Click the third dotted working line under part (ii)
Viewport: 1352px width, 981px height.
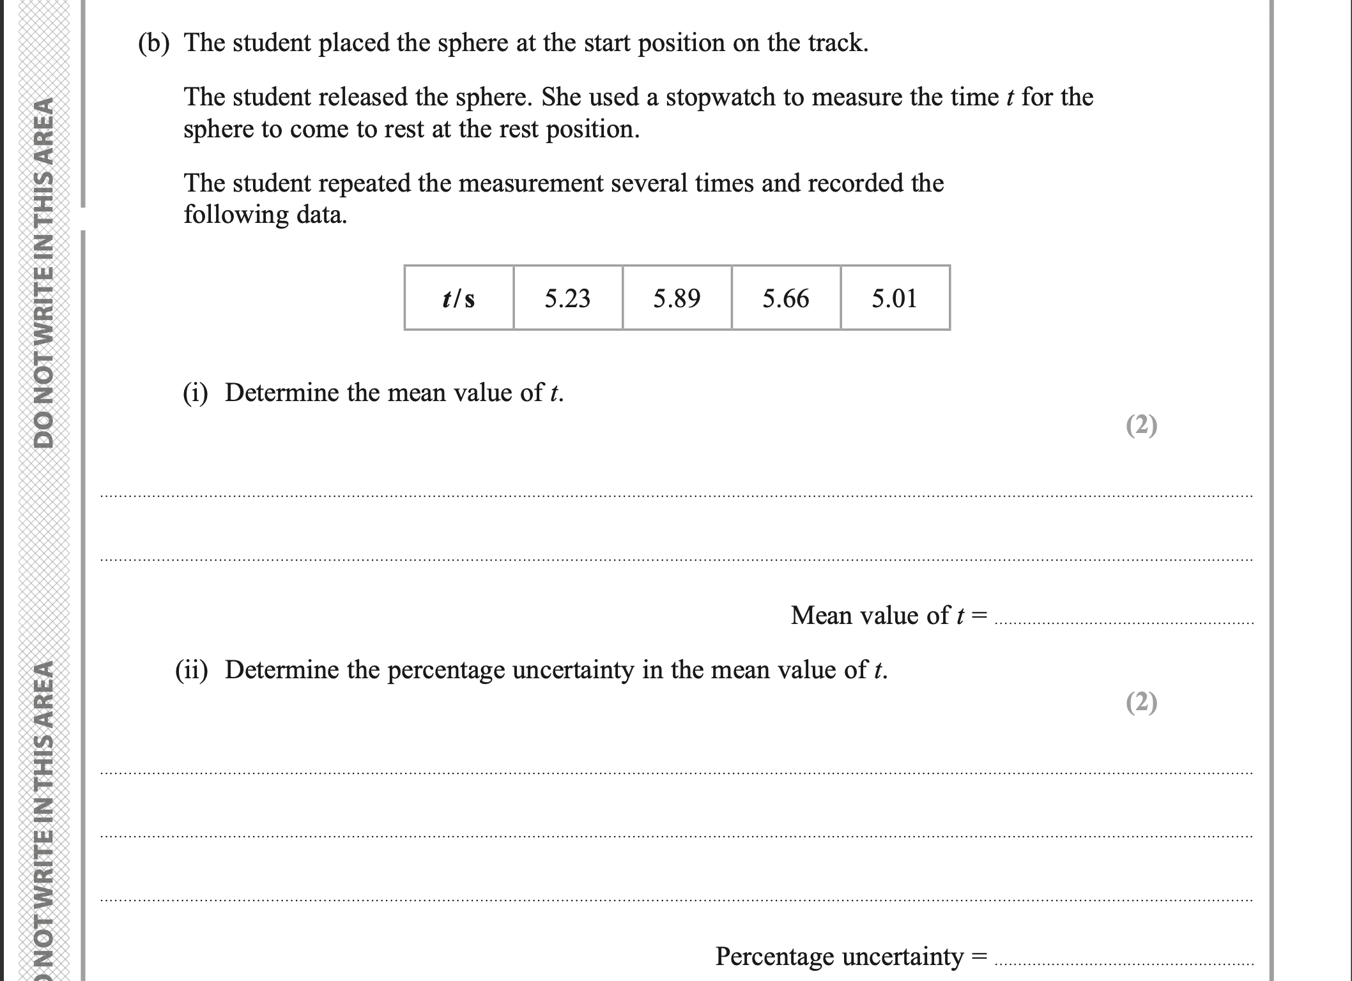(x=676, y=901)
